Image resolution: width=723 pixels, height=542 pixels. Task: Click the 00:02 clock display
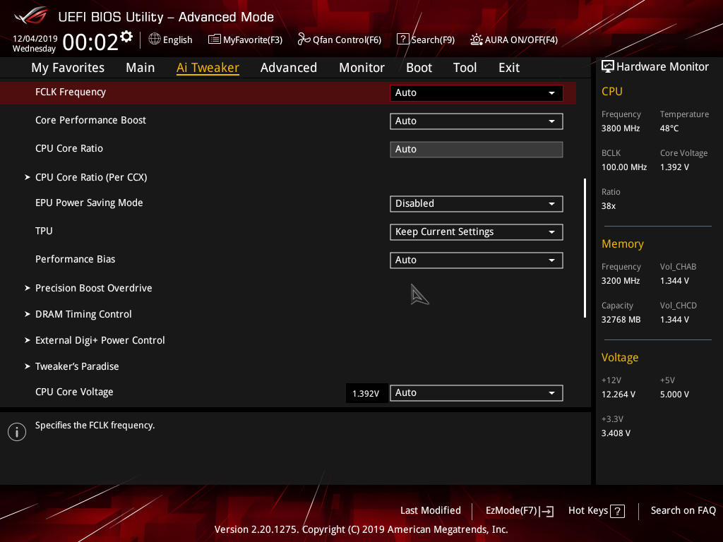pyautogui.click(x=90, y=42)
